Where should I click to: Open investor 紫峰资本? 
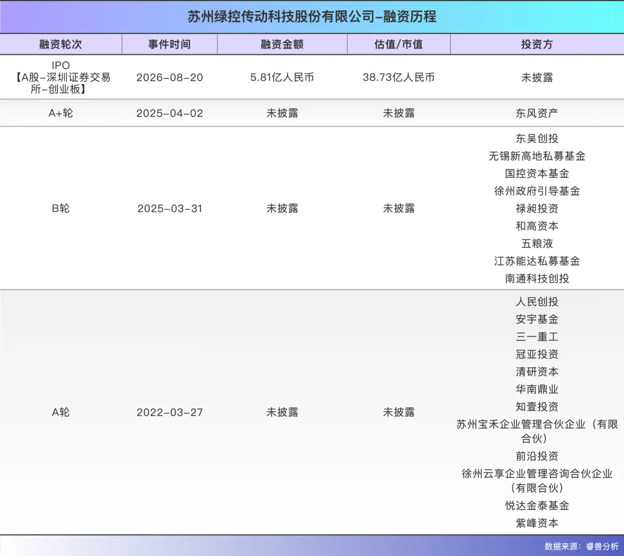point(537,523)
